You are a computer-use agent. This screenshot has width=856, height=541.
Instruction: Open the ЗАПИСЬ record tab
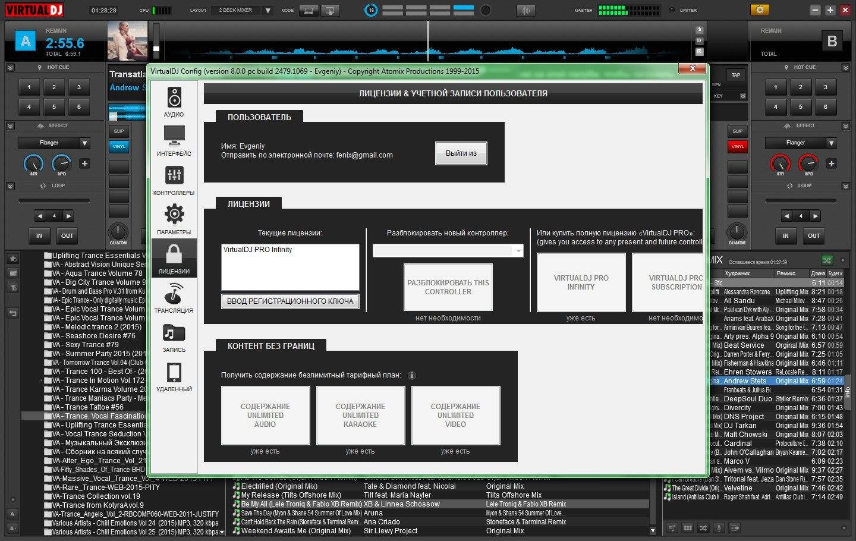coord(174,337)
